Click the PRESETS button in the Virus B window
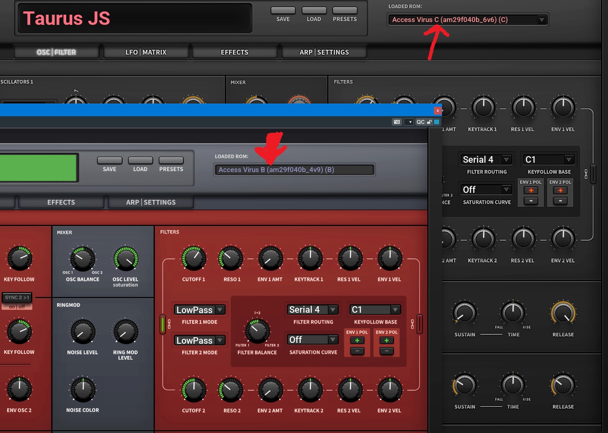The image size is (608, 433). pos(171,161)
